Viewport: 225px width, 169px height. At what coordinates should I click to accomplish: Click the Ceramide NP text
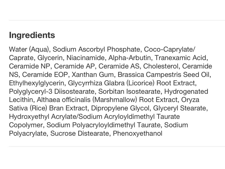[x=30, y=66]
